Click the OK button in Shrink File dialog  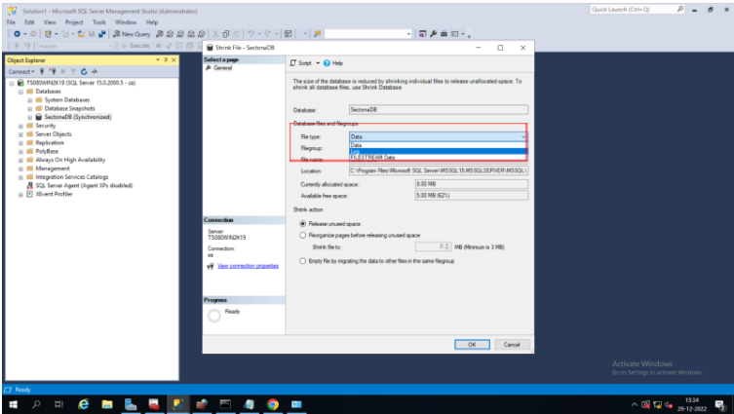(x=472, y=344)
